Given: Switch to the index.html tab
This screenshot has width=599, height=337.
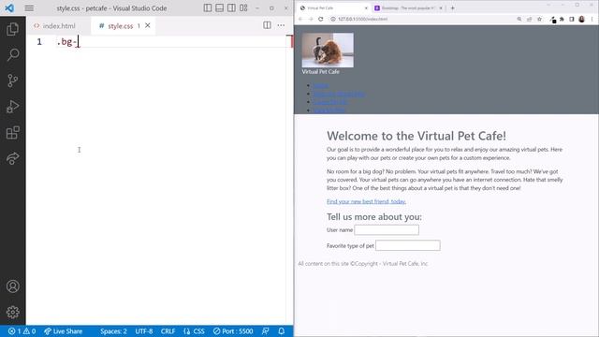Looking at the screenshot, I should click(x=58, y=26).
